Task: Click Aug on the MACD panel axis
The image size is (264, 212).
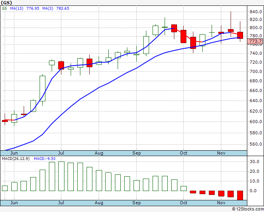Action: click(99, 203)
